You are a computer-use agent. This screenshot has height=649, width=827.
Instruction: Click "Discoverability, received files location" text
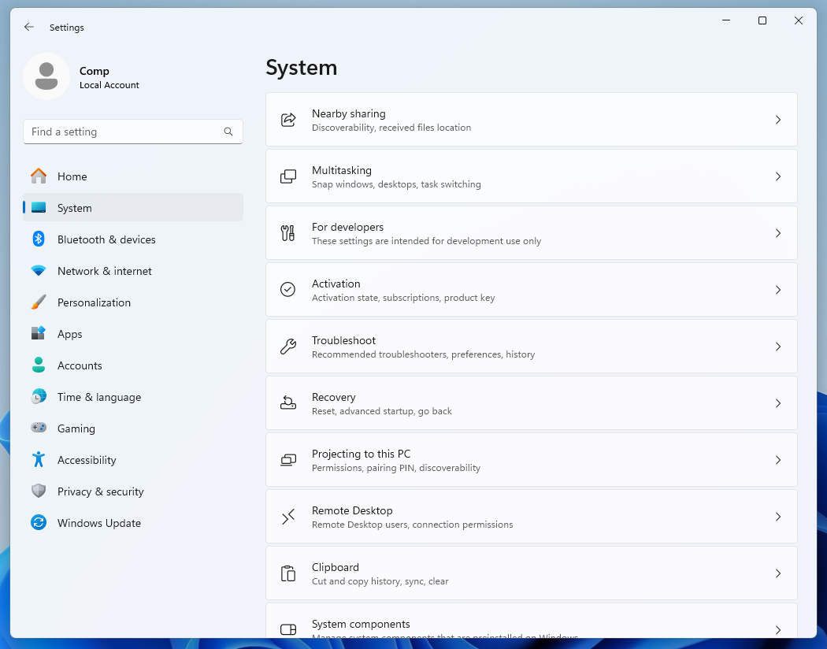click(391, 127)
